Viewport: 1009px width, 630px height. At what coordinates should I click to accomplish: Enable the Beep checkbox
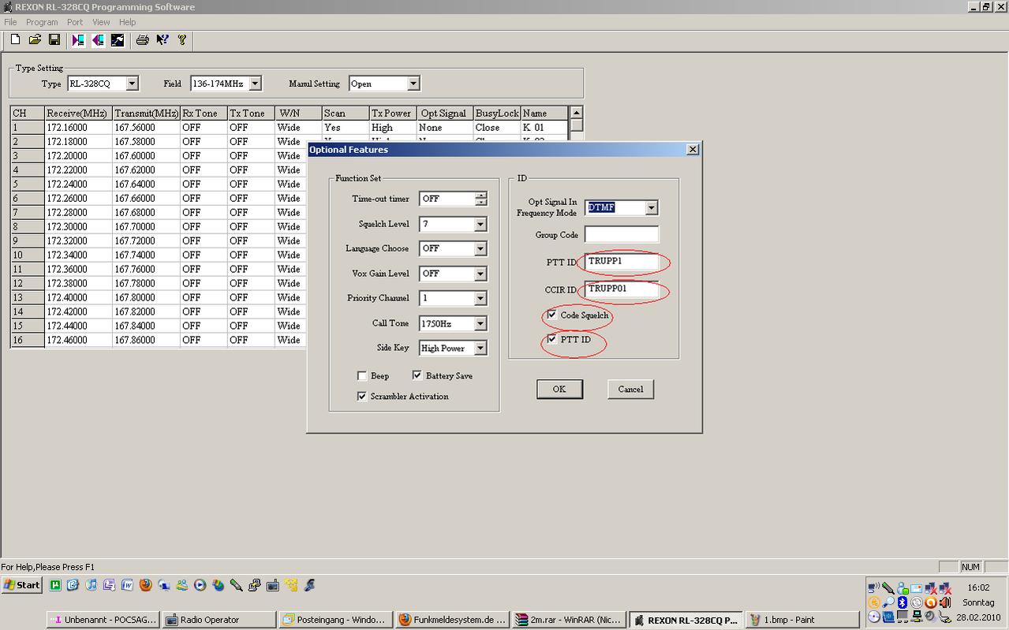(x=362, y=376)
